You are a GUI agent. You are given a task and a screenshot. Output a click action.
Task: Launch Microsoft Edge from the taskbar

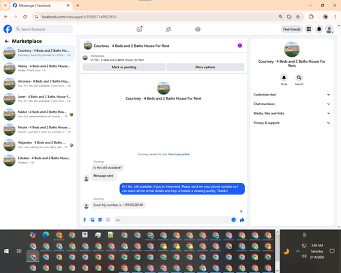[46, 235]
